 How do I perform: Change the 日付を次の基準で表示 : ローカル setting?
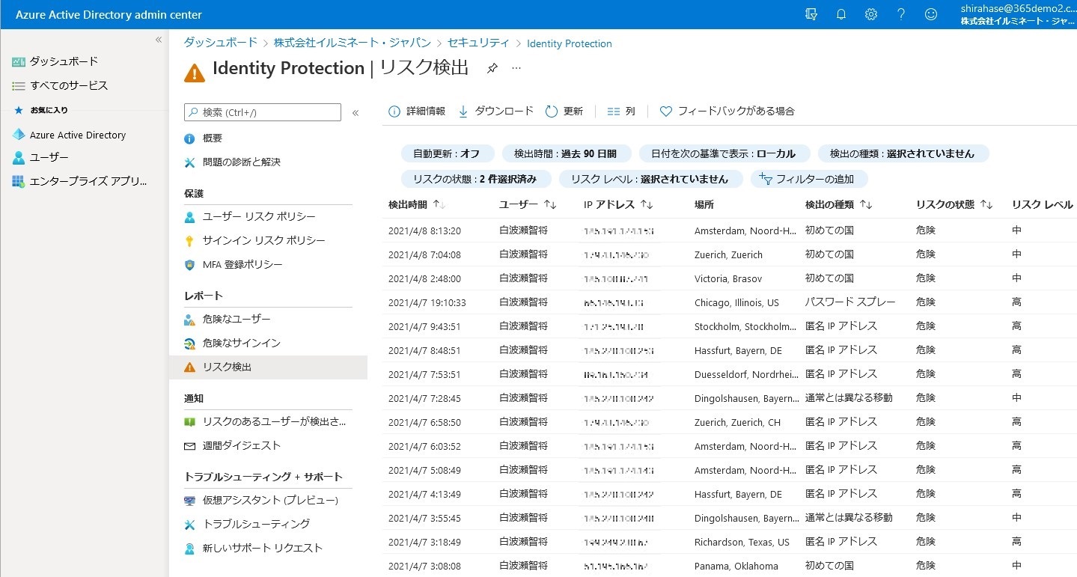[724, 153]
